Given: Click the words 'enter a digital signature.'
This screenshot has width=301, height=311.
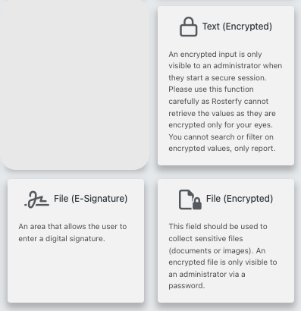Looking at the screenshot, I should (x=61, y=238).
